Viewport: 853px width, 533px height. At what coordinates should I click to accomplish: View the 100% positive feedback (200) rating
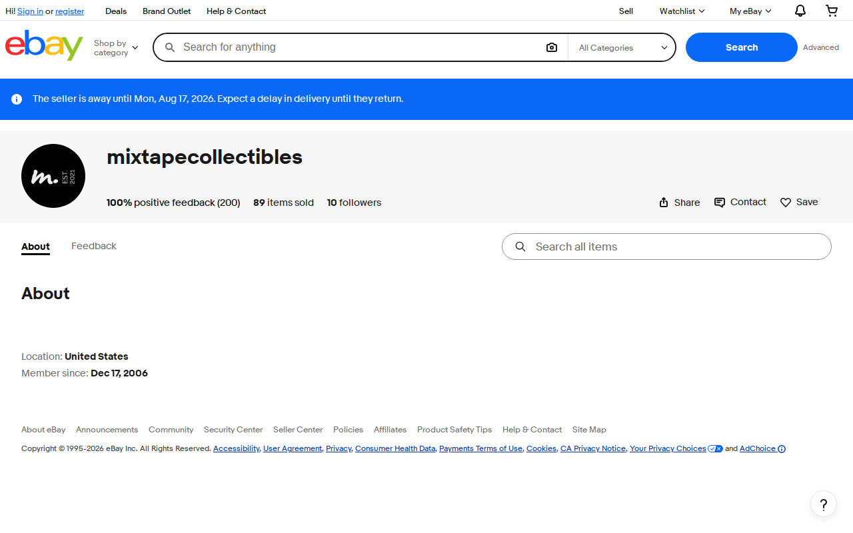[x=173, y=203]
